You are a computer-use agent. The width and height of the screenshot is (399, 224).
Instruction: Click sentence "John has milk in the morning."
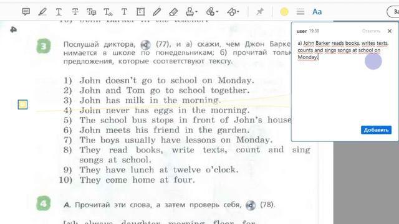(x=150, y=100)
